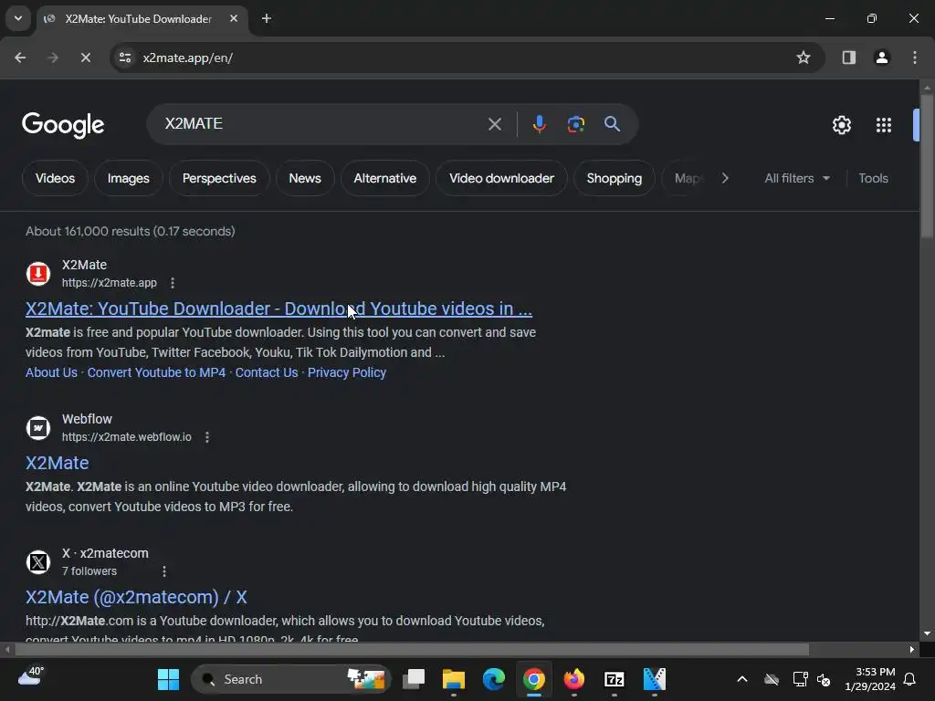This screenshot has height=701, width=935.
Task: Click the X2Mate red favicon
Action: pos(38,274)
